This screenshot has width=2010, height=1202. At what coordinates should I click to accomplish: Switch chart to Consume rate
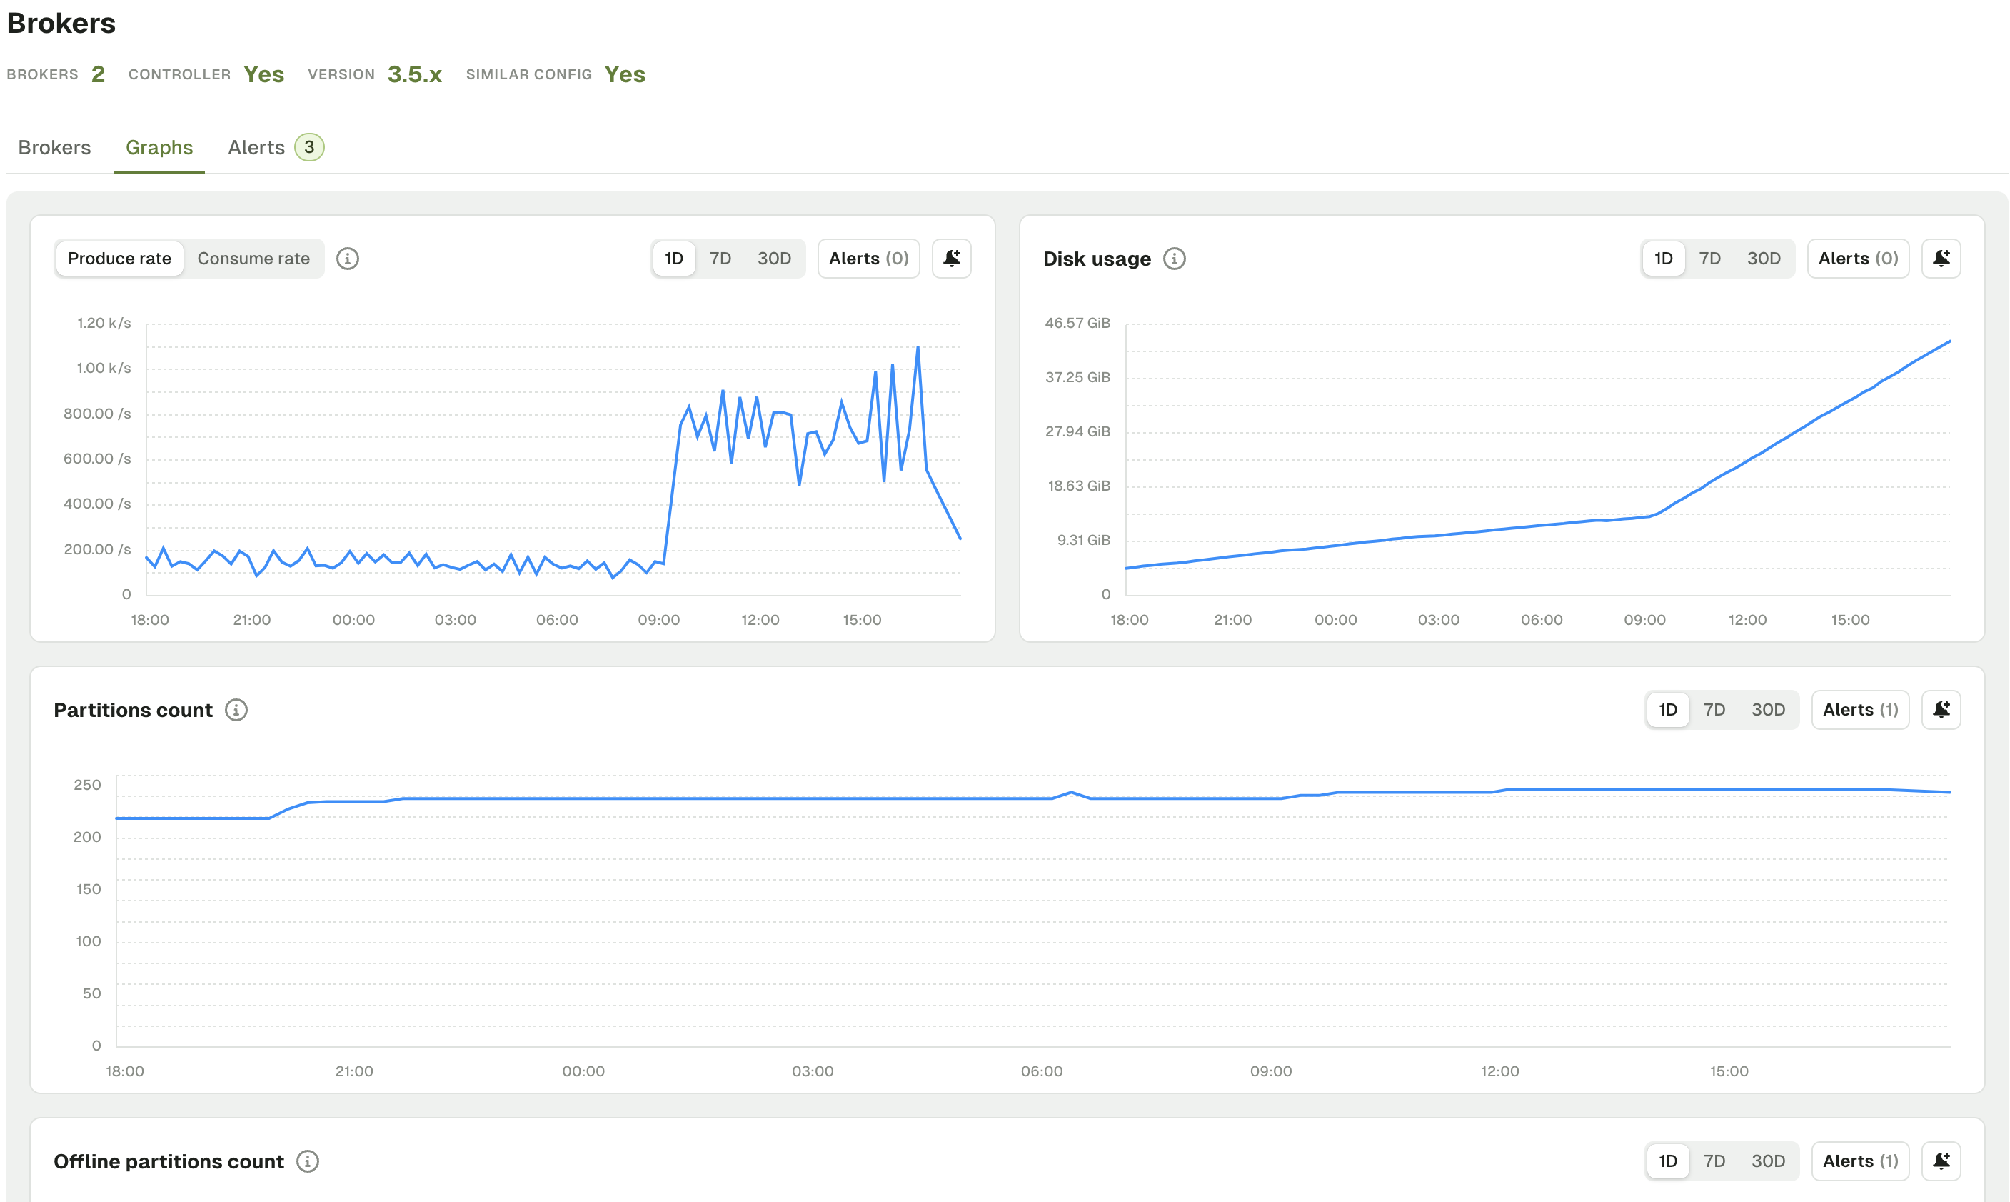click(253, 259)
